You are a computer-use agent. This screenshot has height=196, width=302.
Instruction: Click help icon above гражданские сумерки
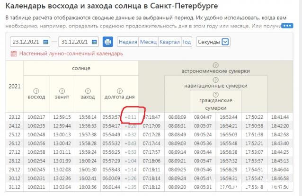click(x=215, y=94)
